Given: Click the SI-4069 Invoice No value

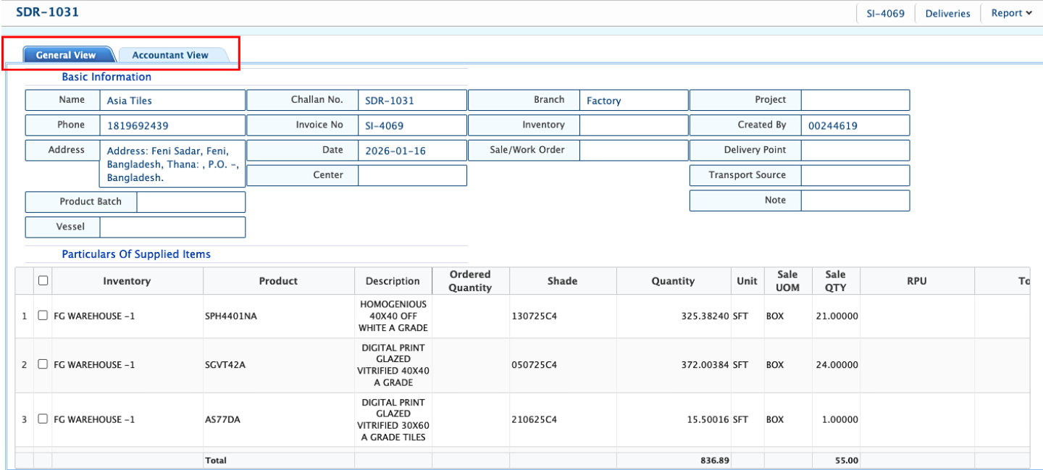Looking at the screenshot, I should click(x=384, y=125).
